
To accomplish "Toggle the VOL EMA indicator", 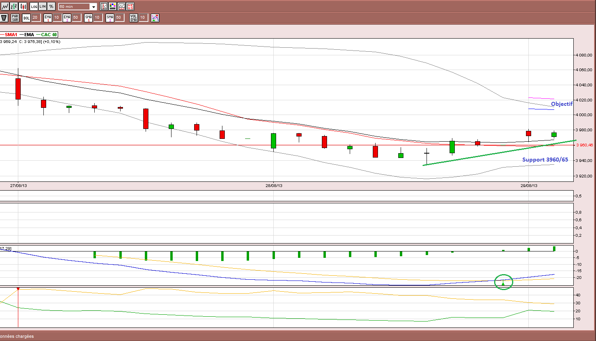I will click(x=134, y=18).
